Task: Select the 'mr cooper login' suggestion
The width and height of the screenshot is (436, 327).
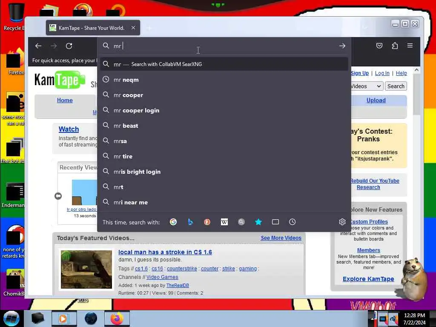Action: point(224,110)
